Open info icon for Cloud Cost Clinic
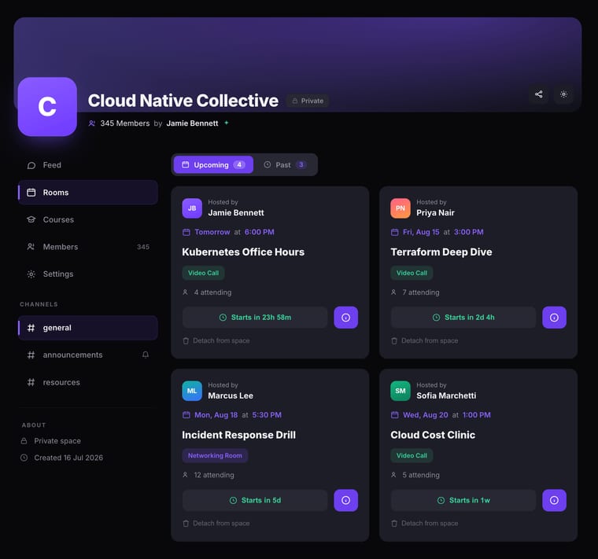The image size is (598, 559). click(x=554, y=500)
